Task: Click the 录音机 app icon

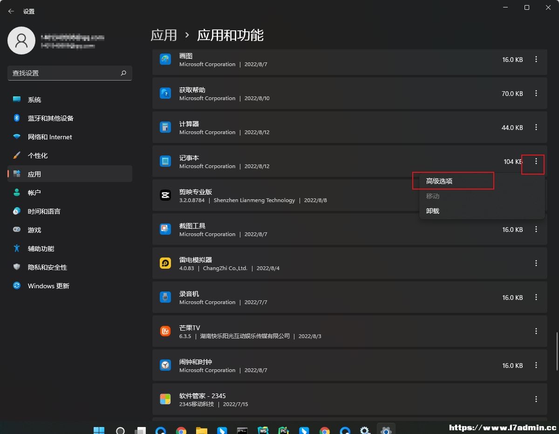Action: tap(165, 298)
